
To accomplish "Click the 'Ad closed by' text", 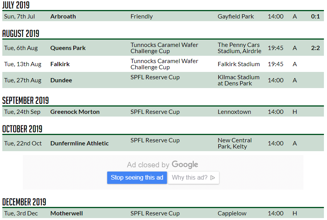I will (x=148, y=165).
